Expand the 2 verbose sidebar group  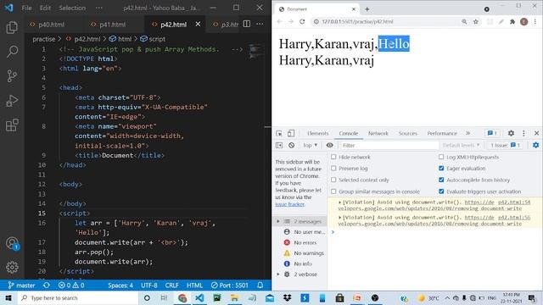click(x=278, y=274)
